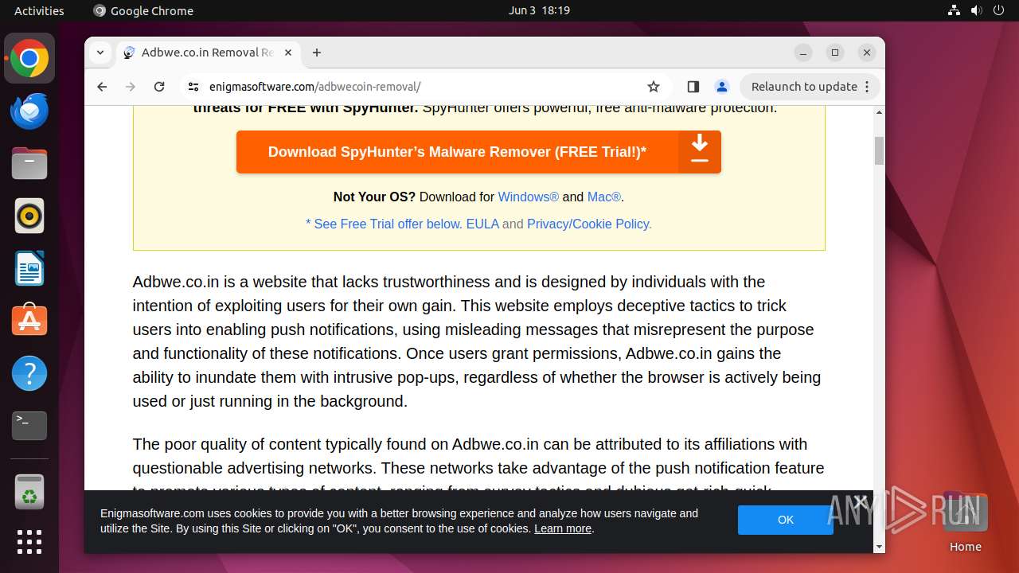1019x573 pixels.
Task: View site information icon in address bar
Action: (193, 87)
